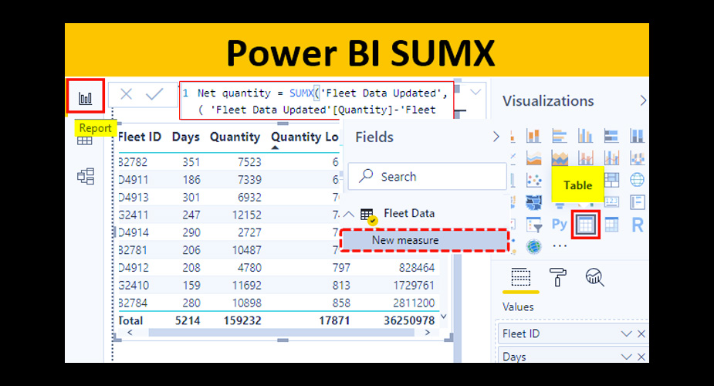Pick the scatter chart visualization
This screenshot has height=386, width=714.
pyautogui.click(x=533, y=180)
